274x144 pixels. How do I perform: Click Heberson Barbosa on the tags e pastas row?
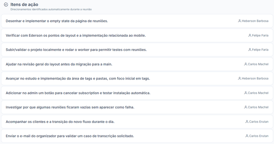coord(255,78)
